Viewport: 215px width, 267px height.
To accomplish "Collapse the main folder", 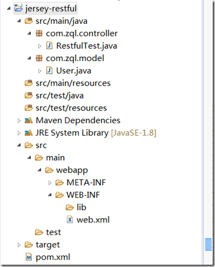I will (x=29, y=158).
